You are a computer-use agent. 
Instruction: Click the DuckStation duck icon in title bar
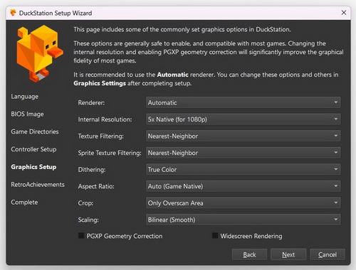point(14,13)
